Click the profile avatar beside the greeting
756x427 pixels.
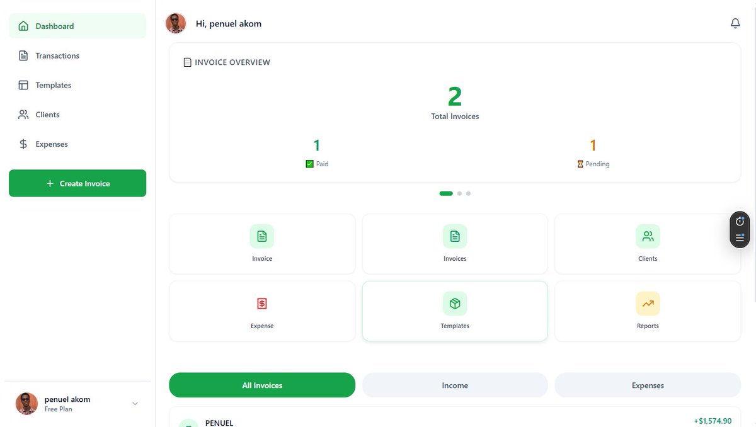click(176, 23)
